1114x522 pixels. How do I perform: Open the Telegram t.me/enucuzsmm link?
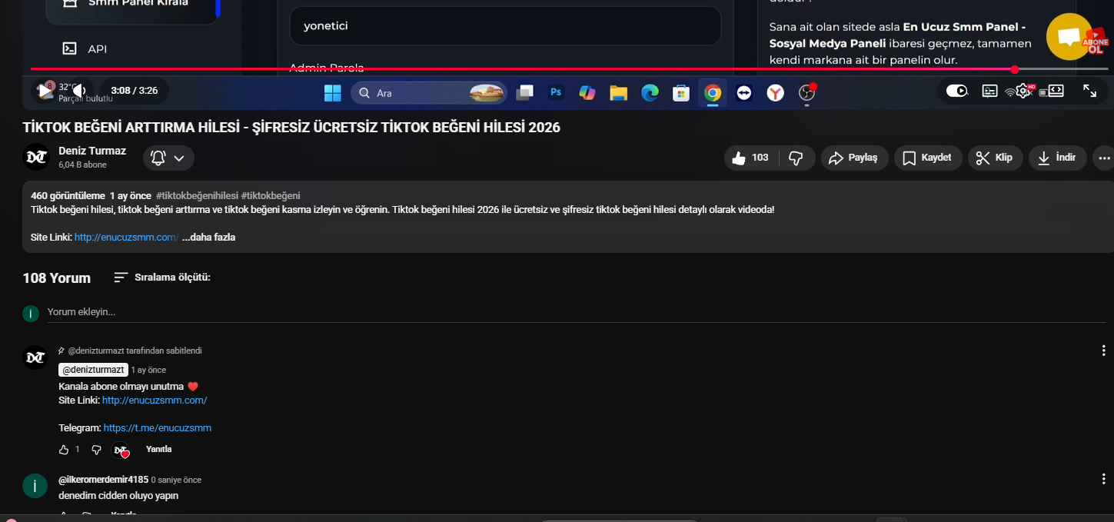coord(158,428)
